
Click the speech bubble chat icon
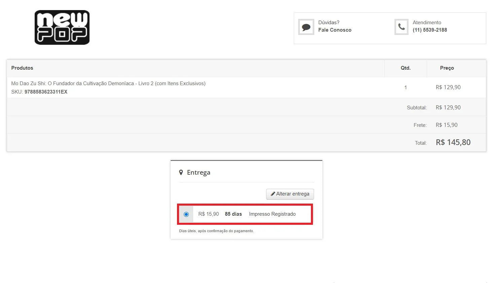(306, 27)
